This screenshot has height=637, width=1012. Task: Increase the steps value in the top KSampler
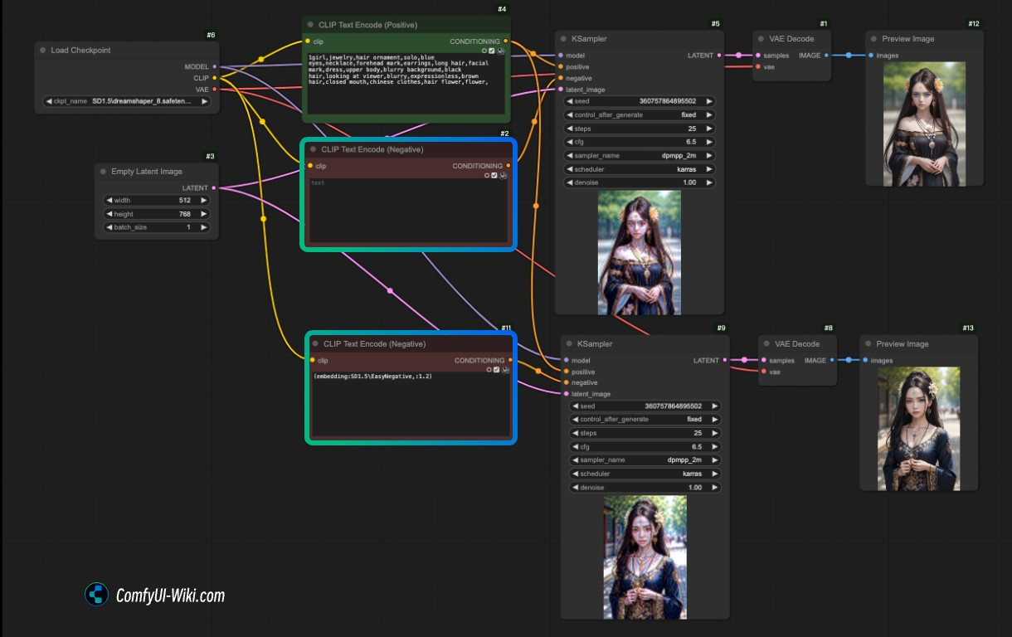[709, 129]
